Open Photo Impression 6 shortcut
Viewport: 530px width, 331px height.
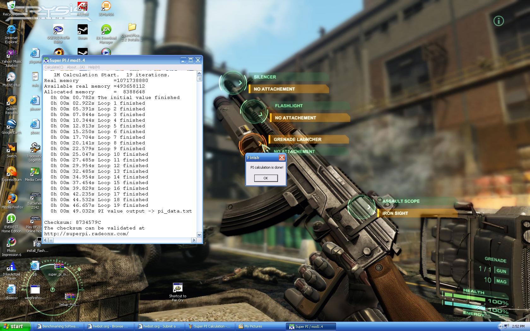[11, 247]
